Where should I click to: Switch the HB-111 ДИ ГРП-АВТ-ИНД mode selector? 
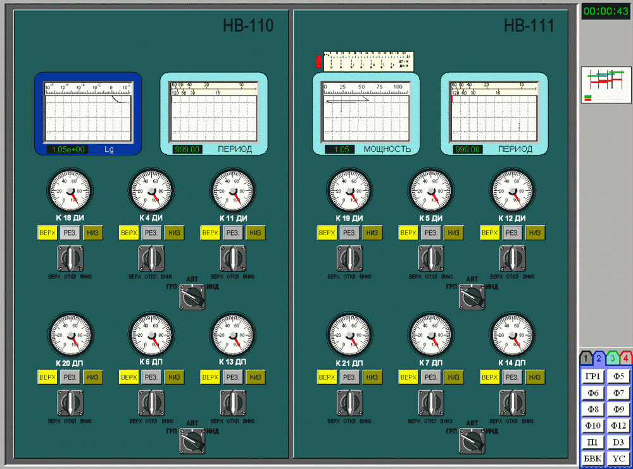472,297
